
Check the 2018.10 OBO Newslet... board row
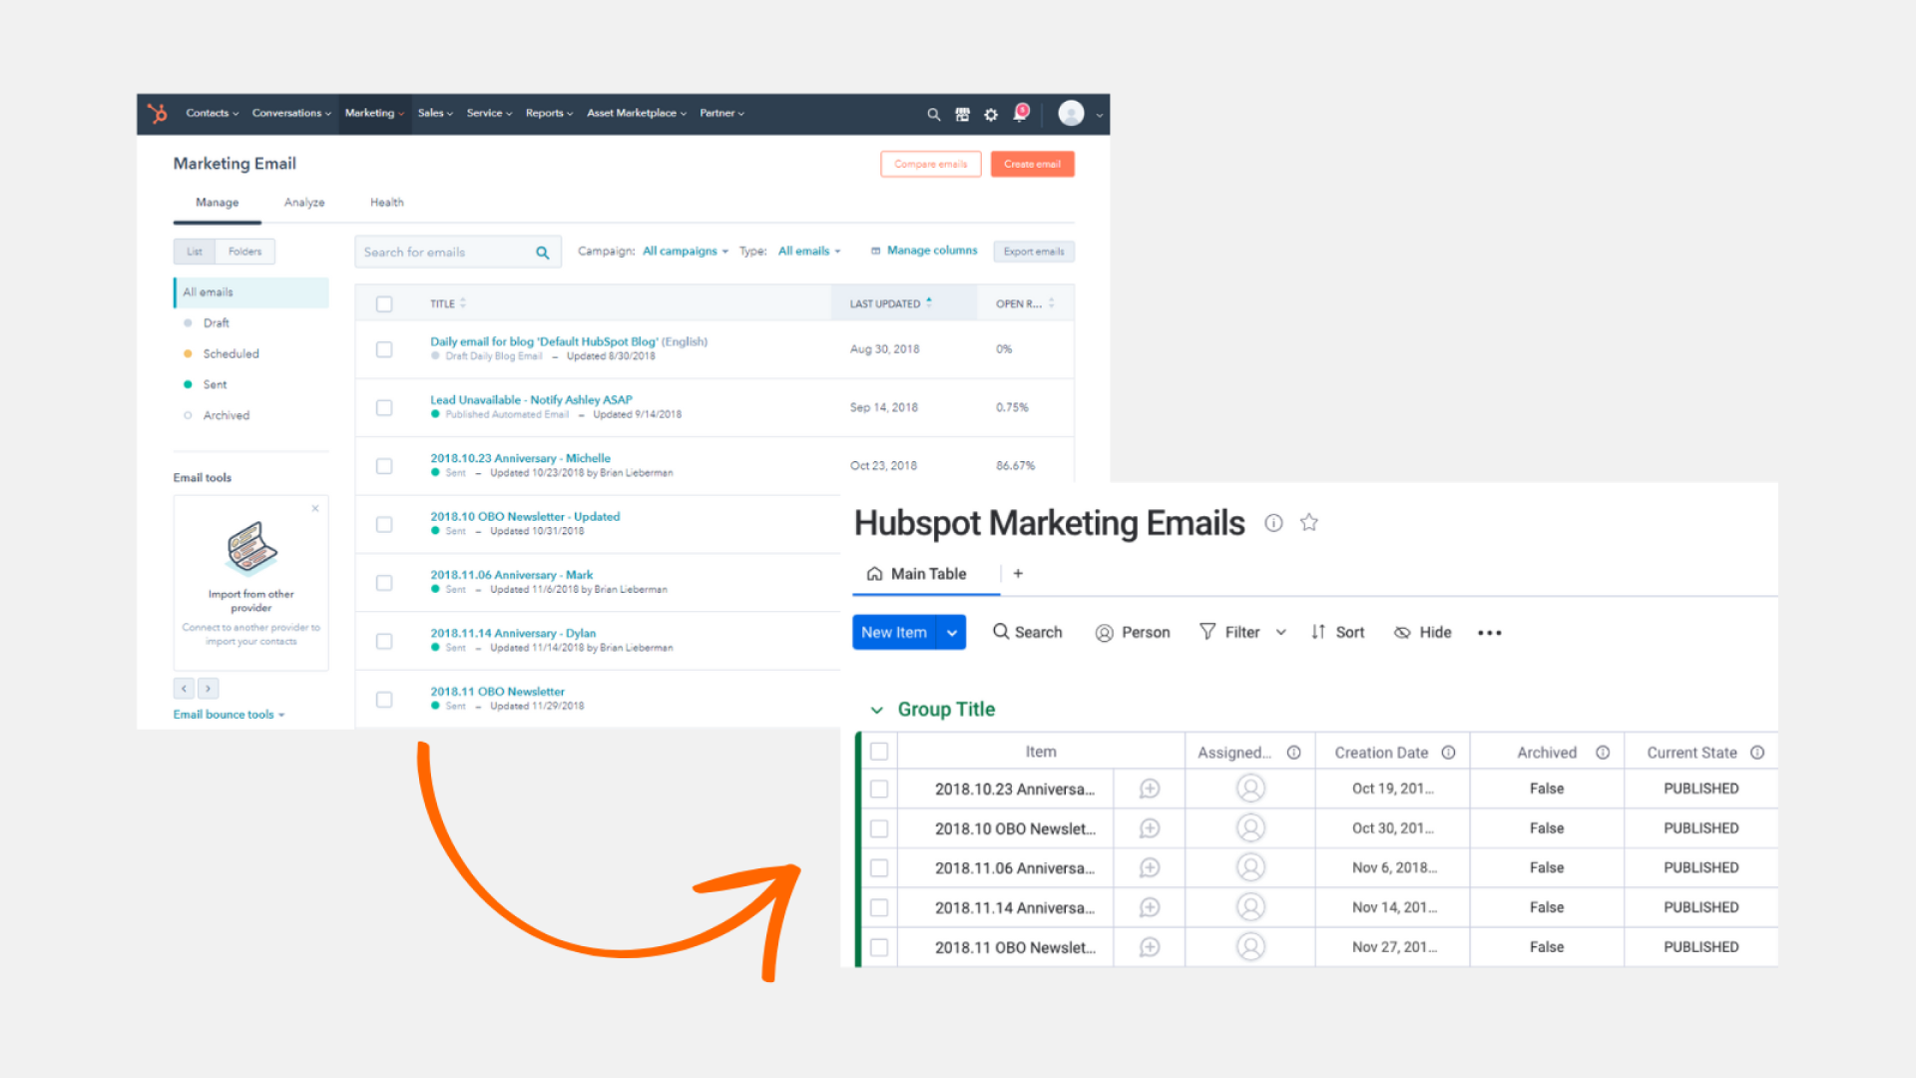(x=879, y=828)
